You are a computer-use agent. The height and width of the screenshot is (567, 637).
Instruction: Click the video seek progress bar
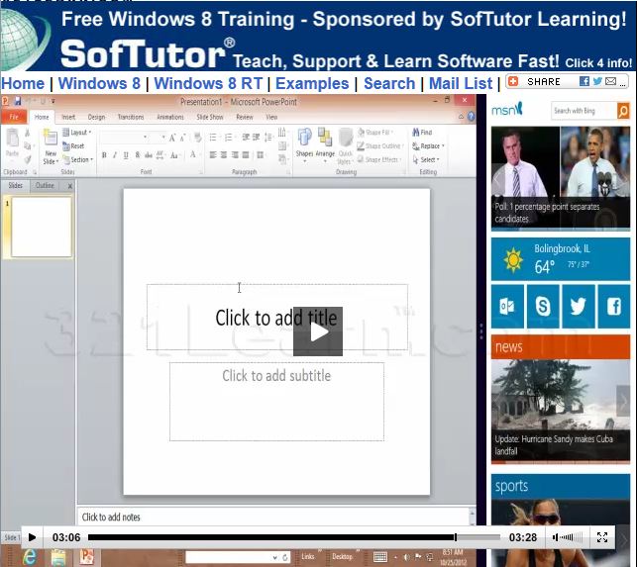click(x=293, y=537)
